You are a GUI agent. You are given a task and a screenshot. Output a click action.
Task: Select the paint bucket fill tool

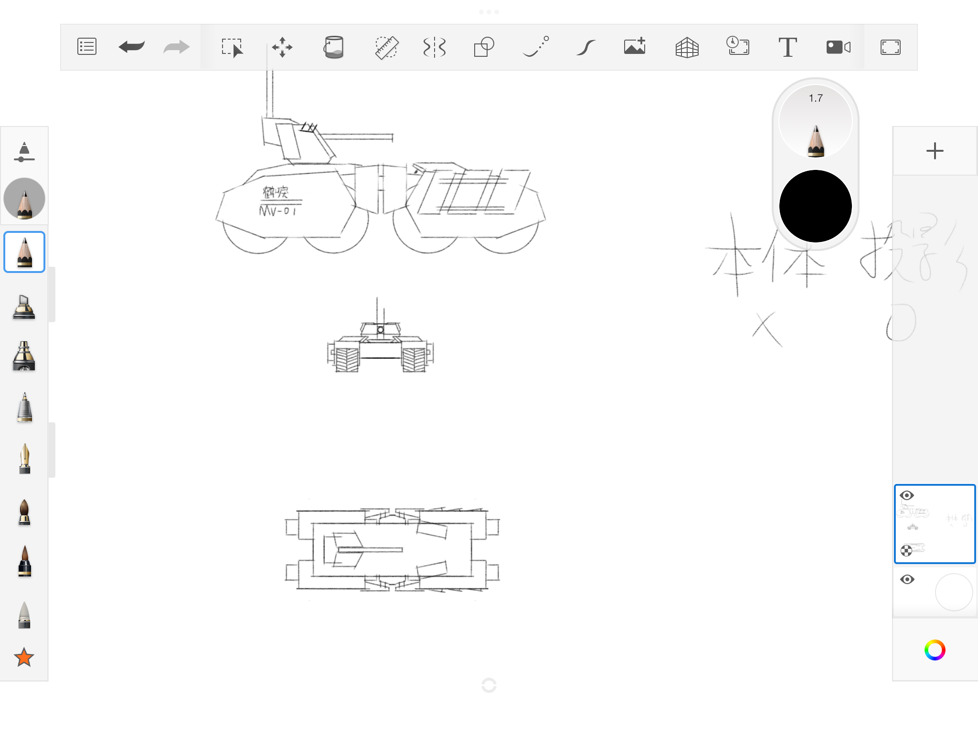point(334,47)
